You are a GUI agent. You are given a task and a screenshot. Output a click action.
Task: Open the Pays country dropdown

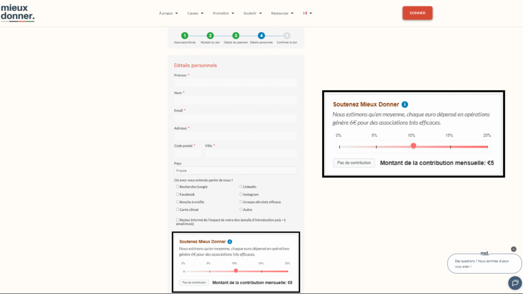tap(235, 170)
